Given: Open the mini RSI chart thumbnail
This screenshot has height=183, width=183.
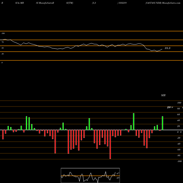Looking at the screenshot, I should [90, 175].
